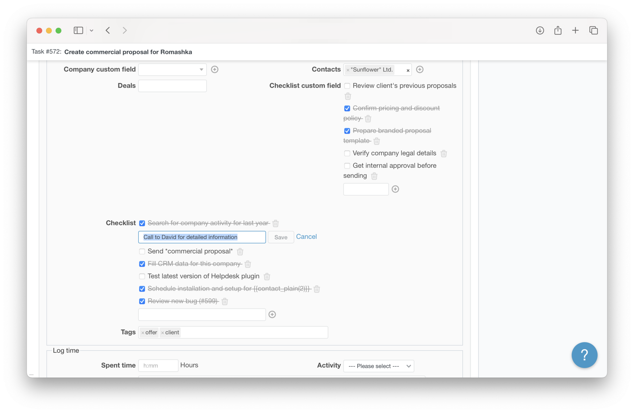Screen dimensions: 634x413
Task: Delete 'Send *commercial proposal*' checklist item
Action: tap(240, 252)
